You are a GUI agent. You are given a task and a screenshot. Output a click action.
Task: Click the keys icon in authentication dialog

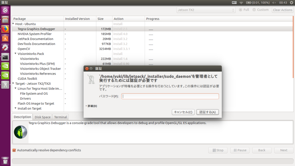pyautogui.click(x=91, y=79)
